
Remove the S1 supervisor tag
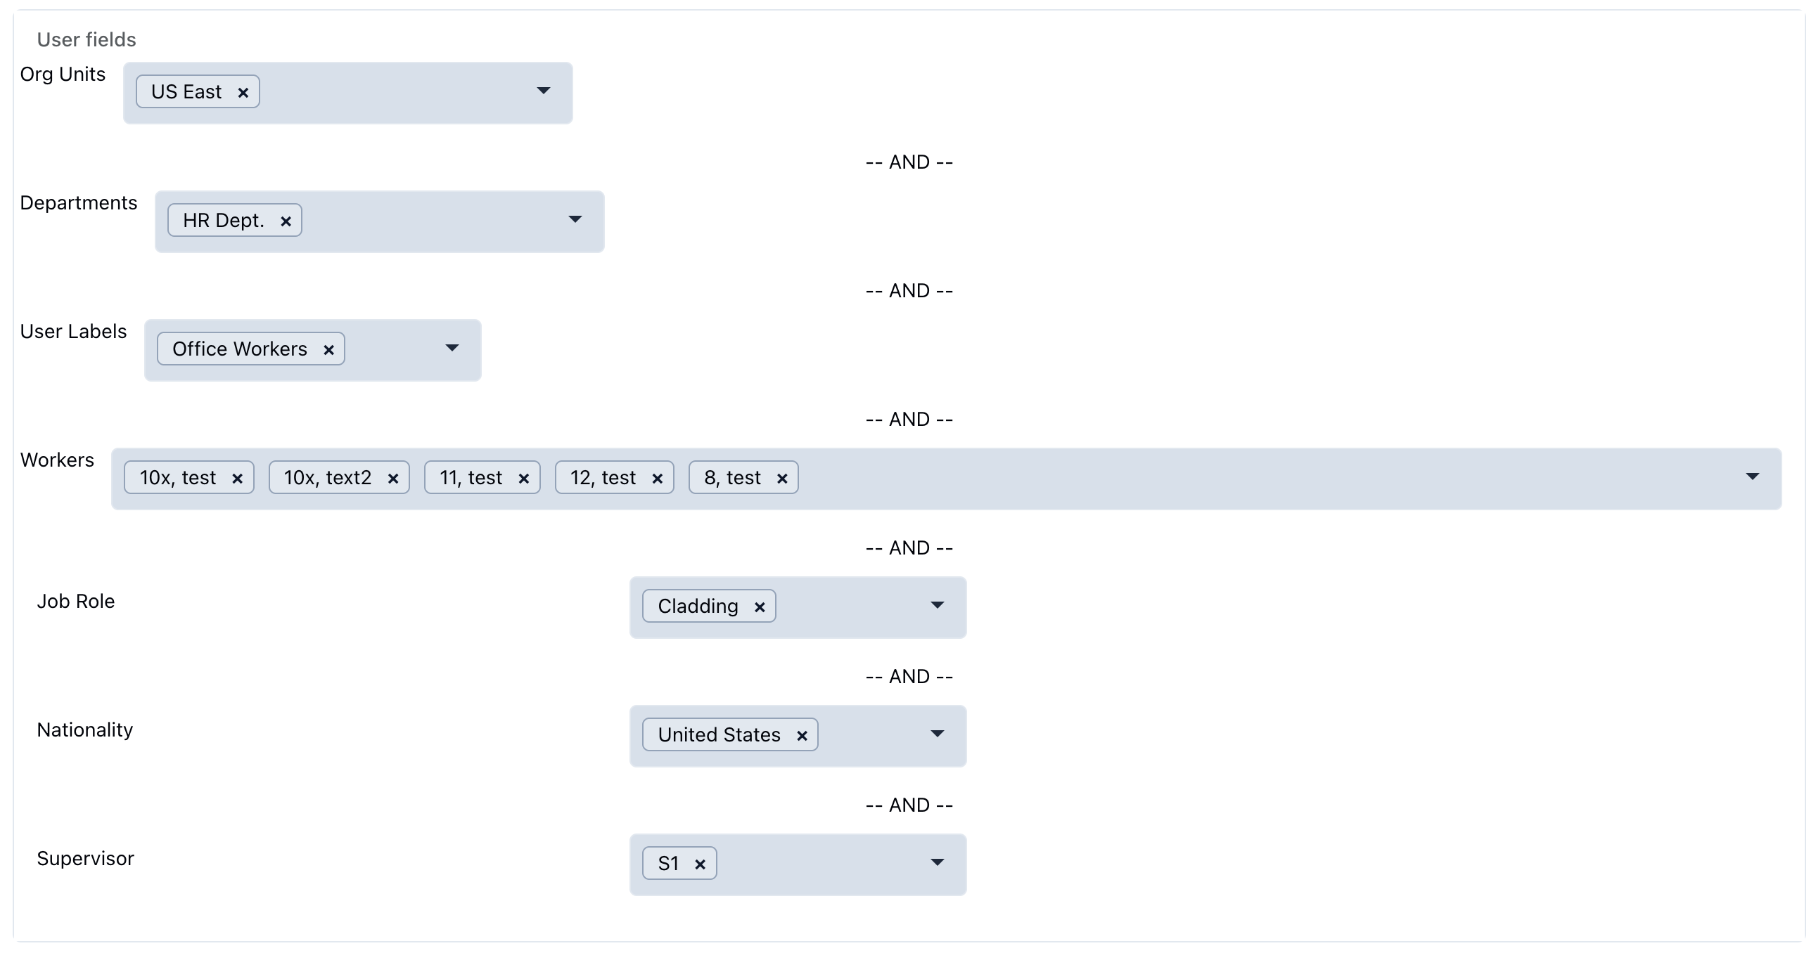pos(700,864)
